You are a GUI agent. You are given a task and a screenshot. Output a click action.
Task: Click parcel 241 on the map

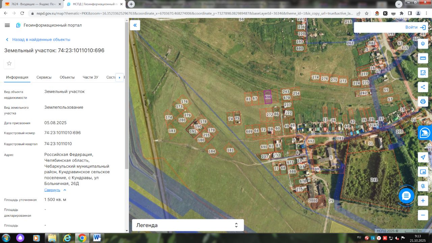(x=374, y=180)
